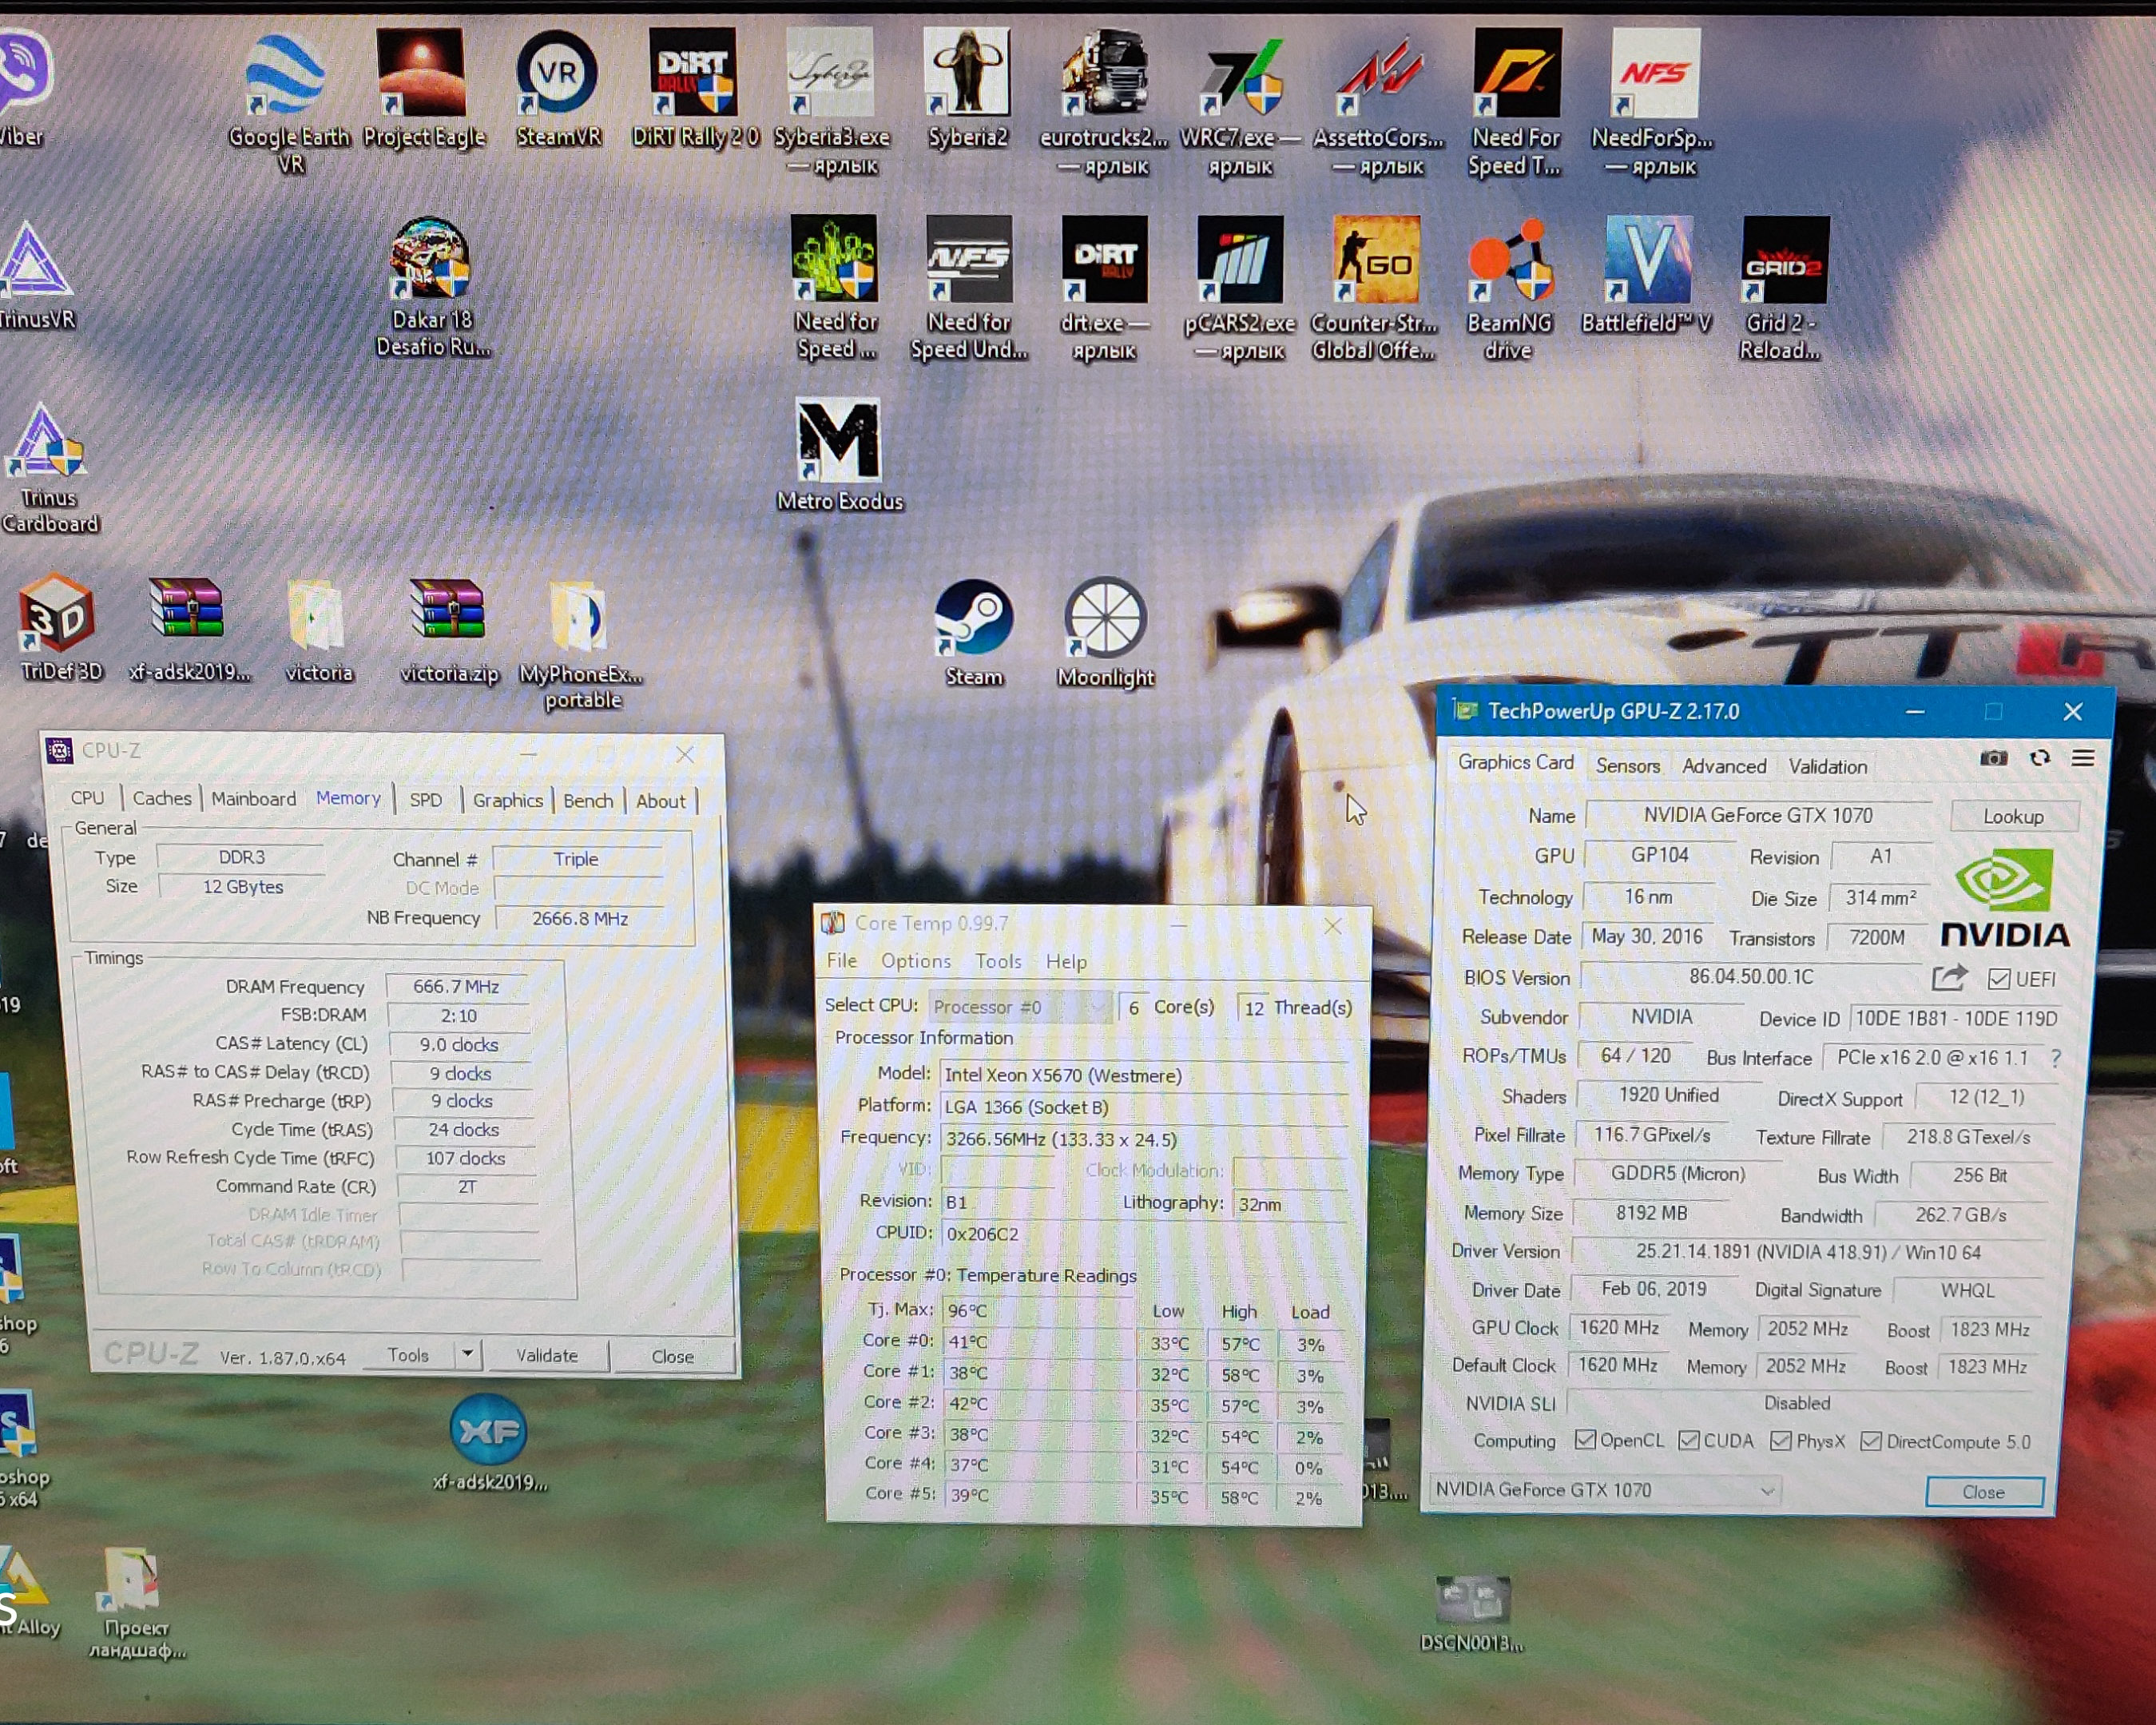Click the Lookup button in GPU-Z
The height and width of the screenshot is (1725, 2156).
(x=2014, y=817)
